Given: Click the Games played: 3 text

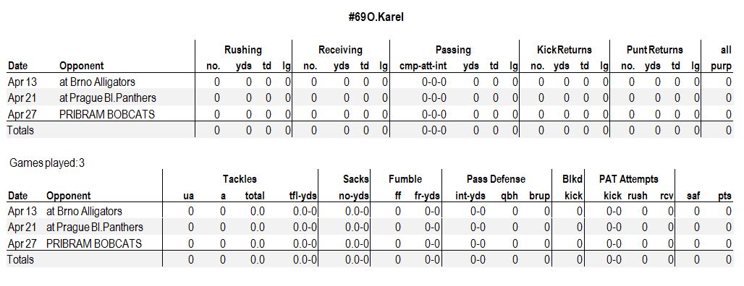Looking at the screenshot, I should pos(47,163).
